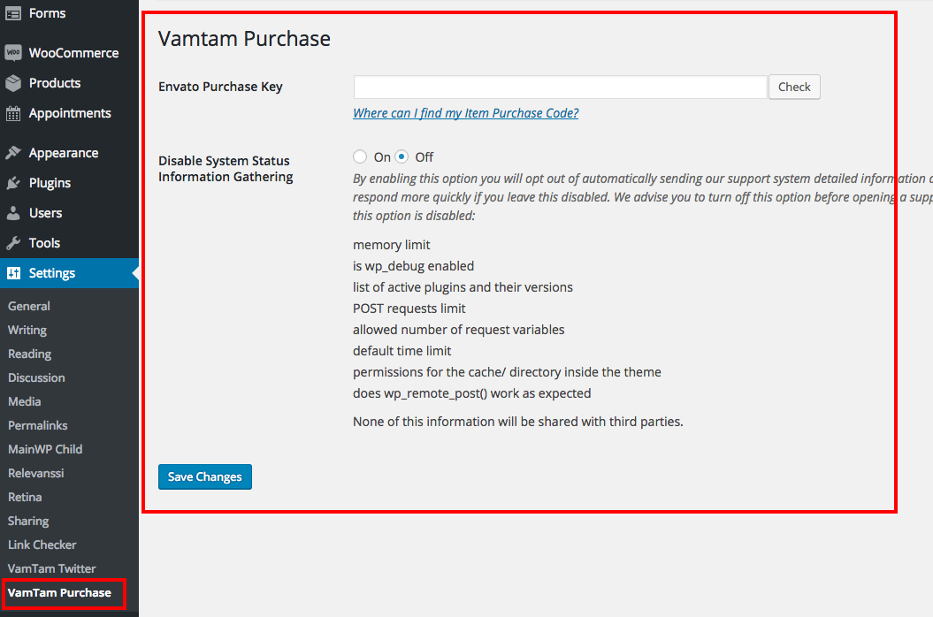Click the Settings sliders icon
Viewport: 933px width, 617px height.
coord(13,273)
